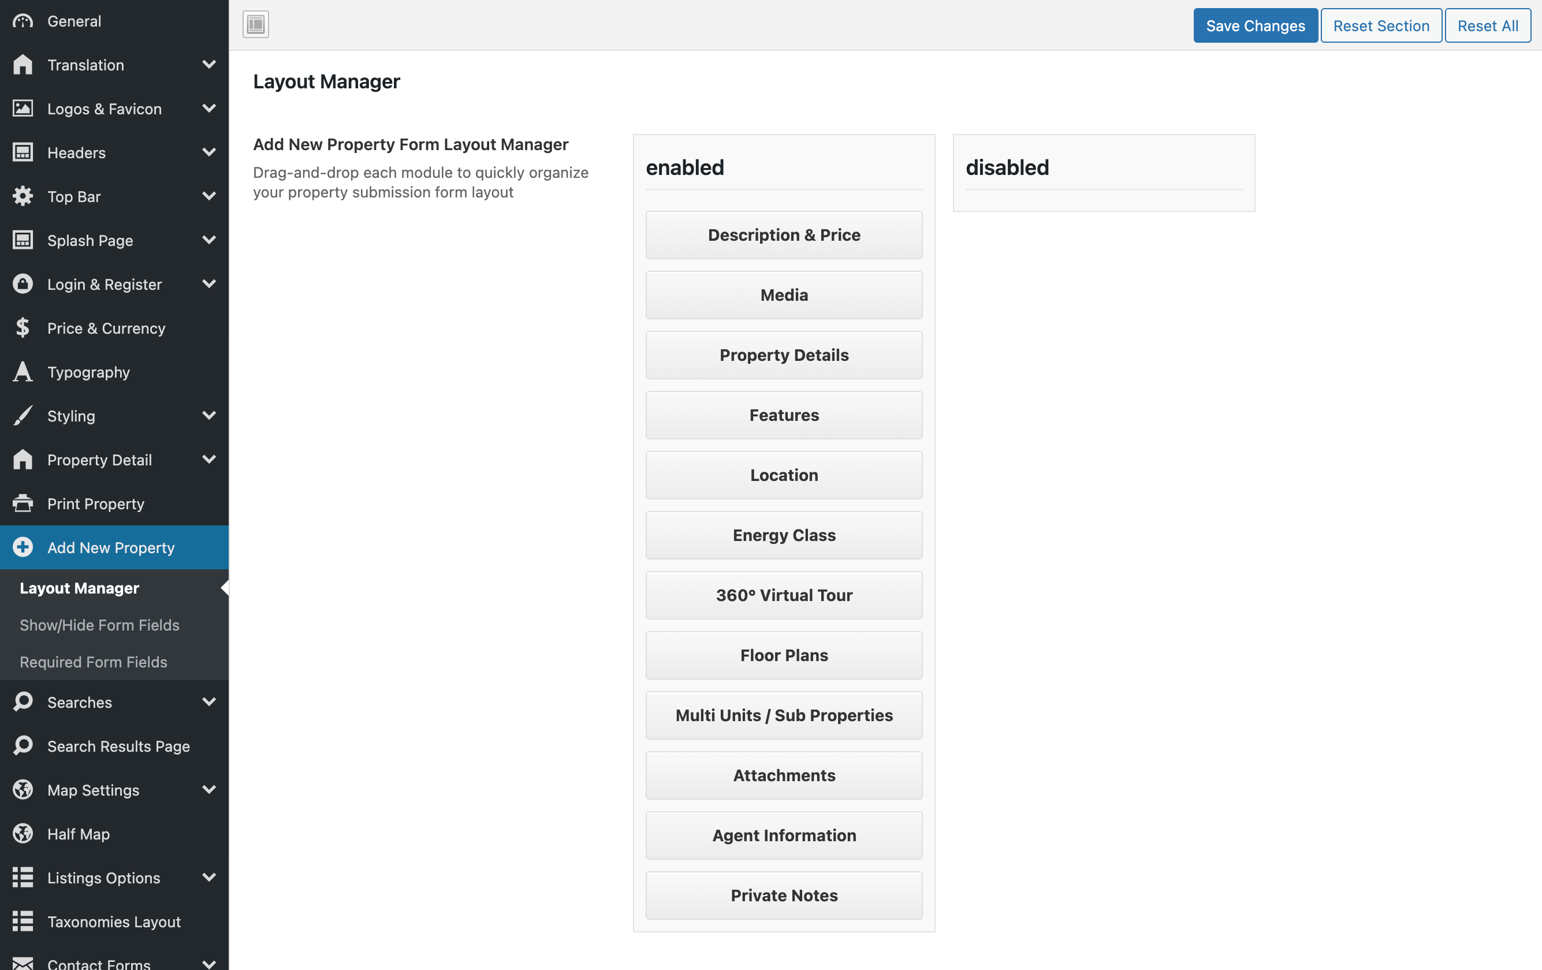Click the General settings icon

(x=23, y=20)
